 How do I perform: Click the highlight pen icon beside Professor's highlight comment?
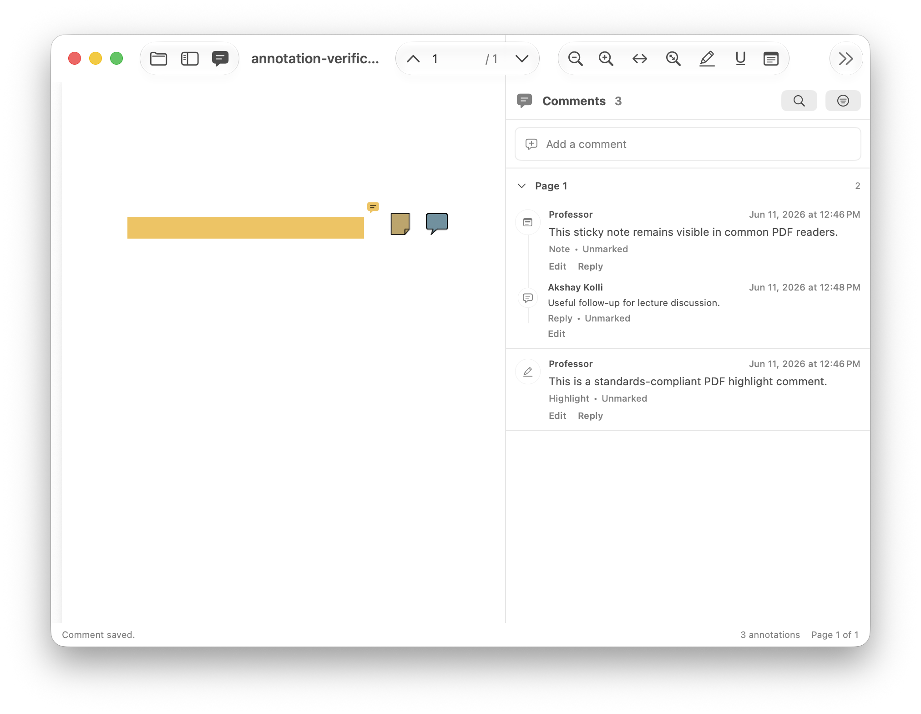[x=528, y=372]
